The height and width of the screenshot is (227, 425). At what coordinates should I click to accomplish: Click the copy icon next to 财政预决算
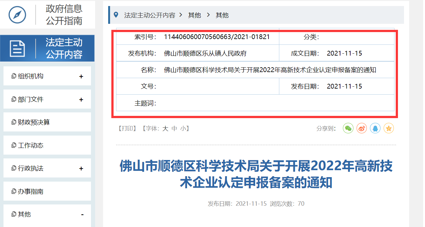[x=14, y=122]
